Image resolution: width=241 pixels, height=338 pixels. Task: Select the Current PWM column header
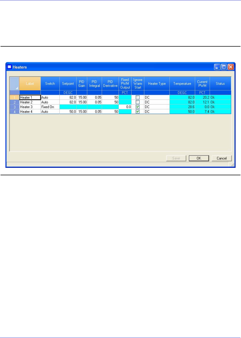coord(202,84)
